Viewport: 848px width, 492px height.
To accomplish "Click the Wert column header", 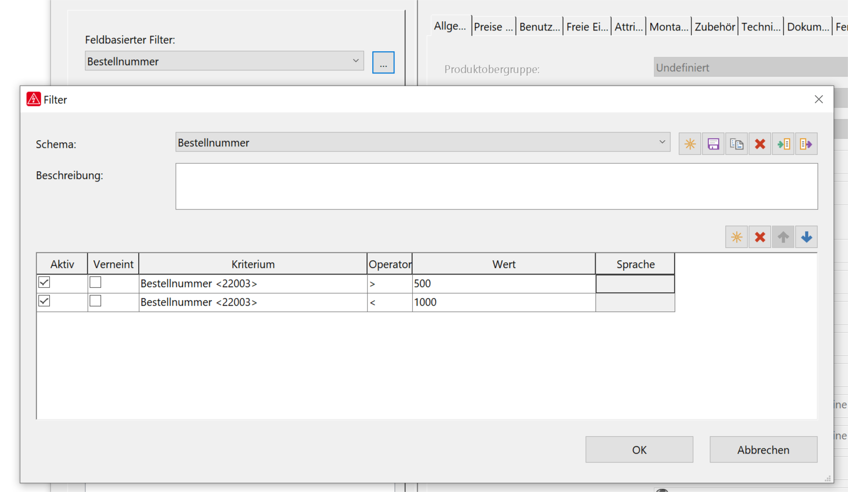I will pyautogui.click(x=504, y=264).
